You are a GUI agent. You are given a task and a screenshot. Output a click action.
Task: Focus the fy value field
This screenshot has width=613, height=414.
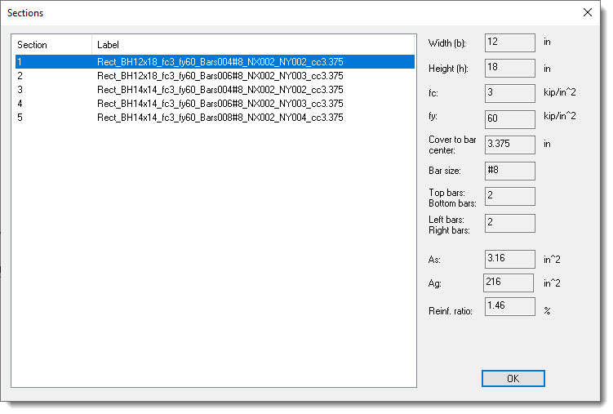509,118
